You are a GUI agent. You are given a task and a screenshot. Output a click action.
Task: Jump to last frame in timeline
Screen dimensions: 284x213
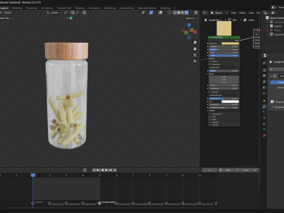pyautogui.click(x=115, y=170)
